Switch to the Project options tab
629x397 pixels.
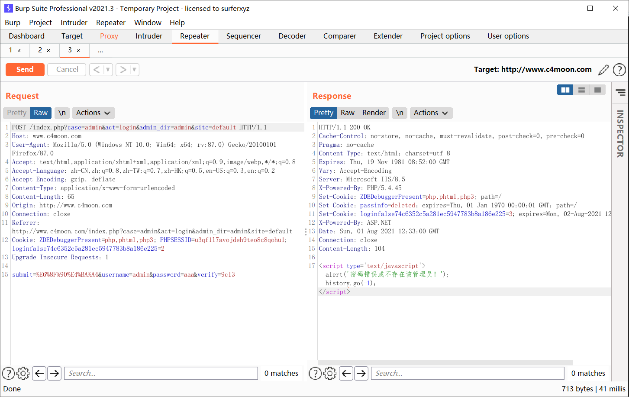[x=445, y=36]
